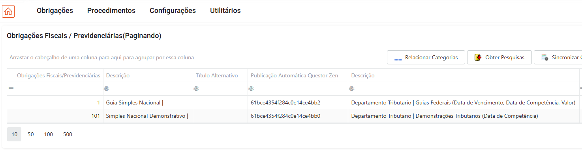582x150 pixels.
Task: Expand the Utilitários menu
Action: (x=225, y=11)
